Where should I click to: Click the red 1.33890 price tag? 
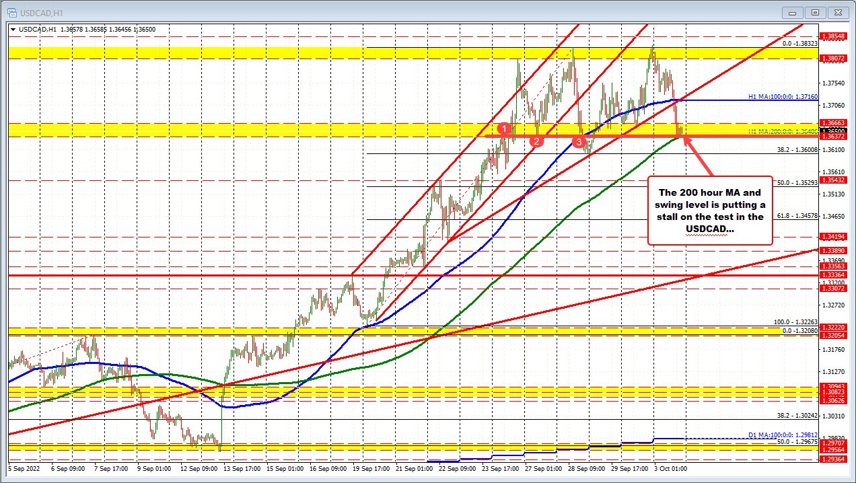pyautogui.click(x=834, y=250)
